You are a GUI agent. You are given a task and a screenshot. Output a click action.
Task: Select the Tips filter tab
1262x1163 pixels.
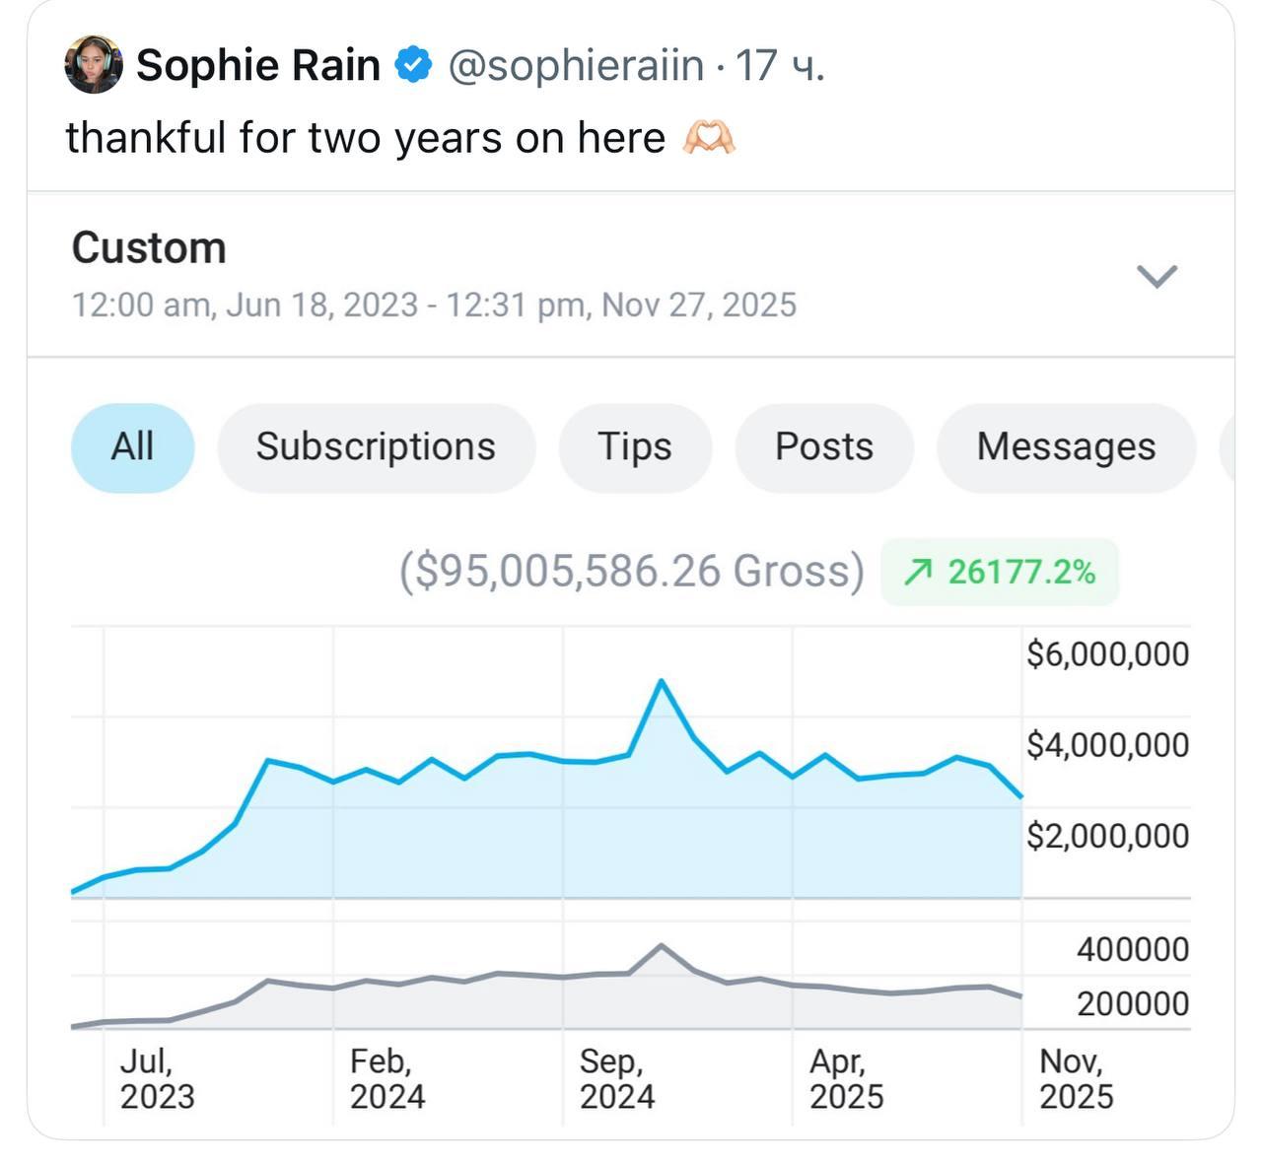634,447
